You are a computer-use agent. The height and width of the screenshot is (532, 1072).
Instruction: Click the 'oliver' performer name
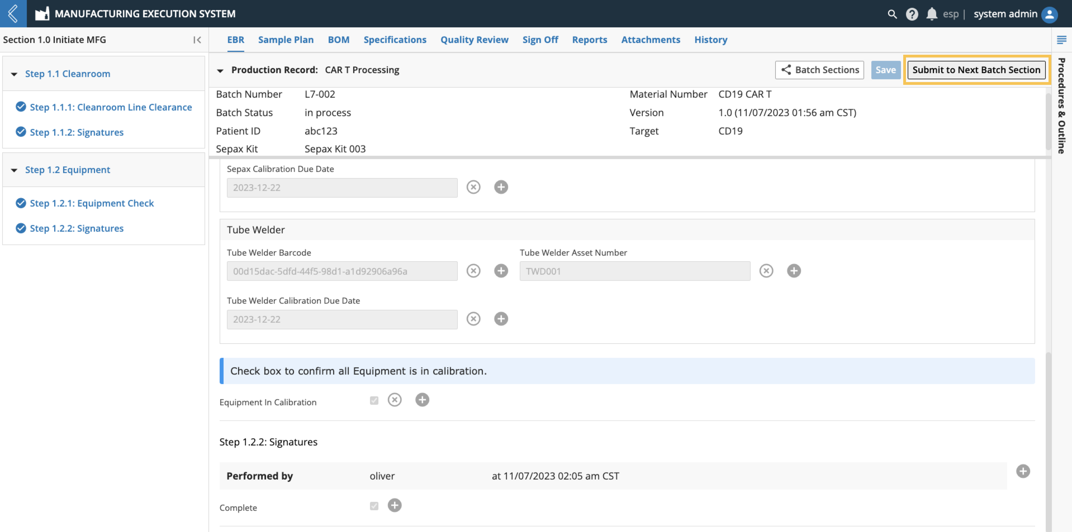pyautogui.click(x=382, y=476)
